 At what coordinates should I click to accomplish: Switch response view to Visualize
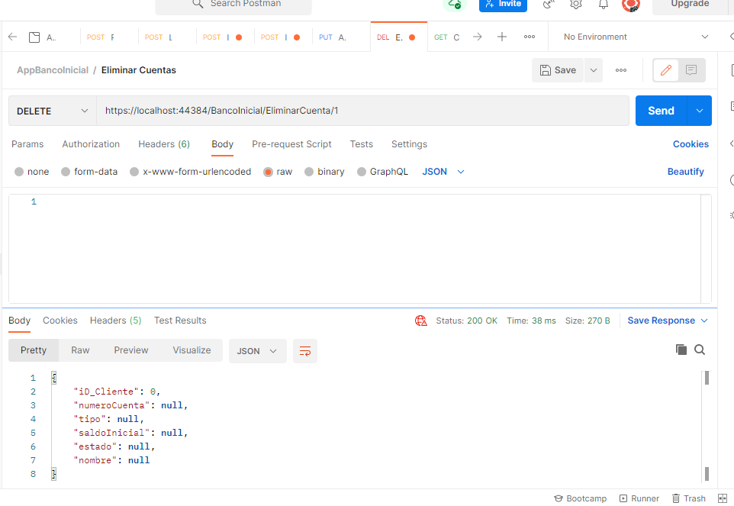tap(192, 350)
